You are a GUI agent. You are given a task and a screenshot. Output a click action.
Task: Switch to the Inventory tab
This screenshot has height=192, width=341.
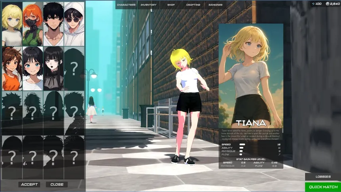(149, 5)
